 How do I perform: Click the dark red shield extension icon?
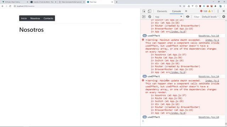point(200,6)
